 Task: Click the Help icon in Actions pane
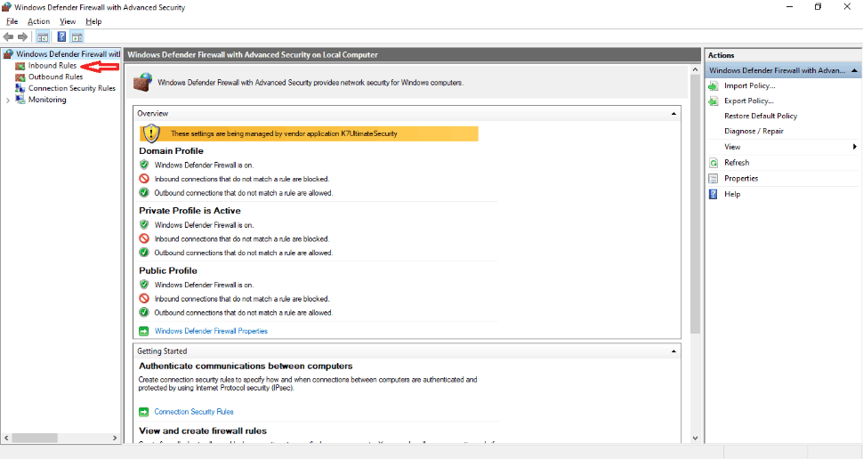[x=714, y=194]
